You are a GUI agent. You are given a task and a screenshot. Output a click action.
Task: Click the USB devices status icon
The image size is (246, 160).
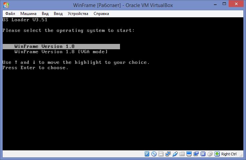(x=175, y=154)
